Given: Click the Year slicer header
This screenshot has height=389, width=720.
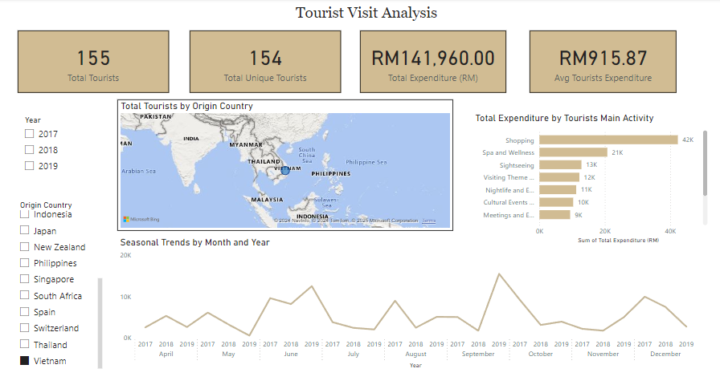Looking at the screenshot, I should [x=33, y=120].
